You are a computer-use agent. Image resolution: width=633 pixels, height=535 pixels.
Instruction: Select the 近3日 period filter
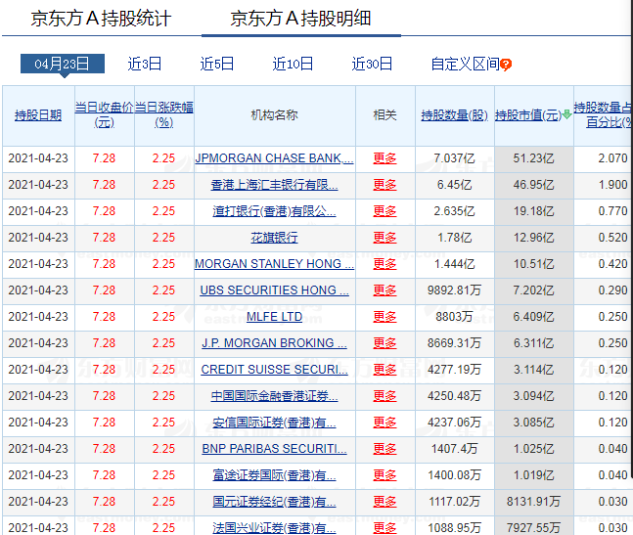[145, 64]
